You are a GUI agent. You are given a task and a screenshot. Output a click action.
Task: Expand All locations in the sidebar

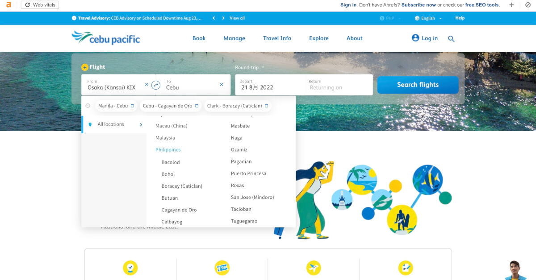114,124
